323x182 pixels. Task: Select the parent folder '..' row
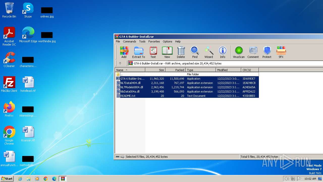pos(187,74)
